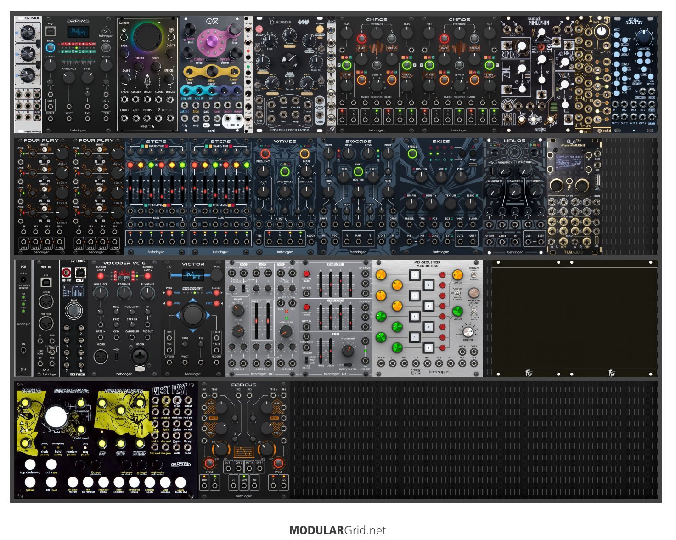Click the COUNTER knob on Mix-Sequencer 1050
This screenshot has height=540, width=676.
coord(468,332)
